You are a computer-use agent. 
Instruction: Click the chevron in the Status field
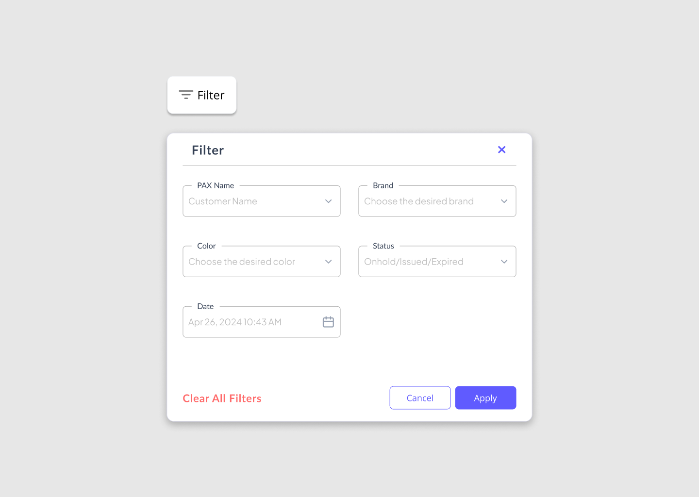coord(504,261)
